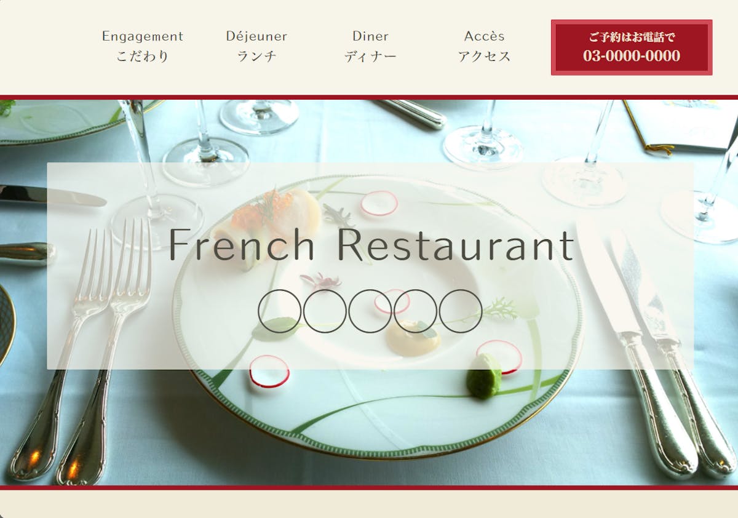The height and width of the screenshot is (518, 738).
Task: Click the last circle in the row
Action: (461, 311)
